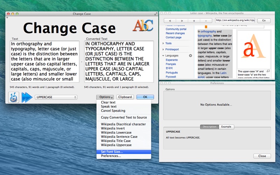Screen dimensions: 280x175
Task: Open the Recent changes link
Action: [175, 33]
